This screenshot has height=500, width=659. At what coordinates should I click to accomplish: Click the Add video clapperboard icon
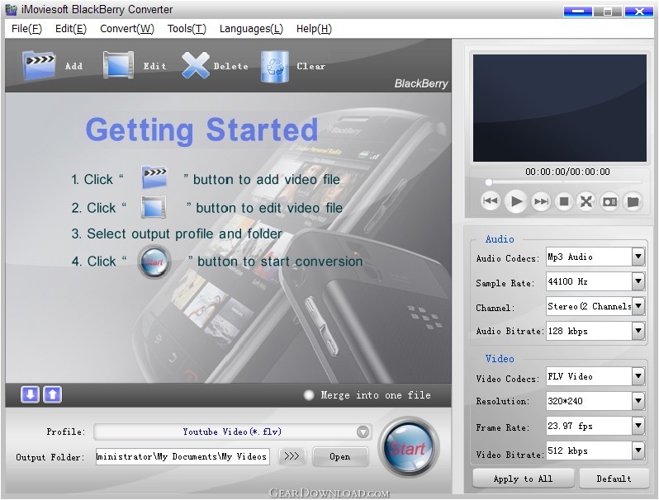pos(39,65)
